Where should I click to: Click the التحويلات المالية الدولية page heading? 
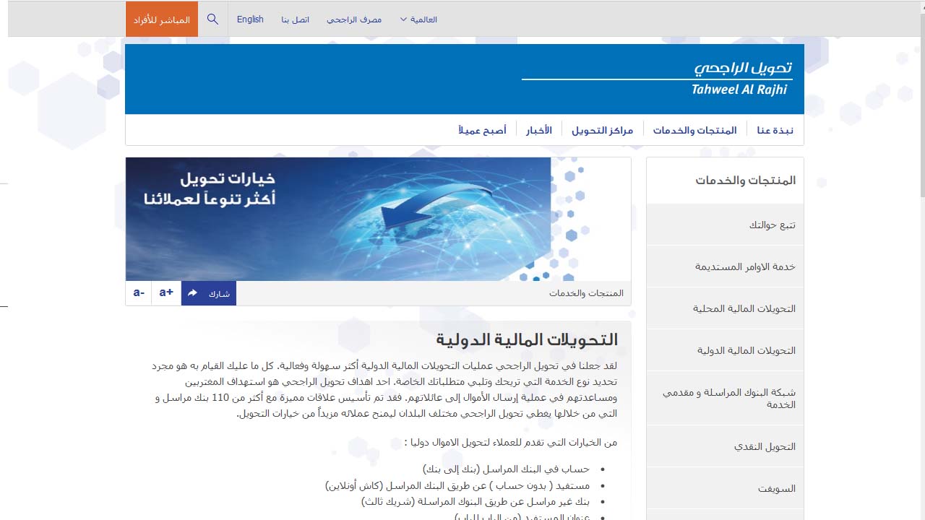click(x=527, y=339)
